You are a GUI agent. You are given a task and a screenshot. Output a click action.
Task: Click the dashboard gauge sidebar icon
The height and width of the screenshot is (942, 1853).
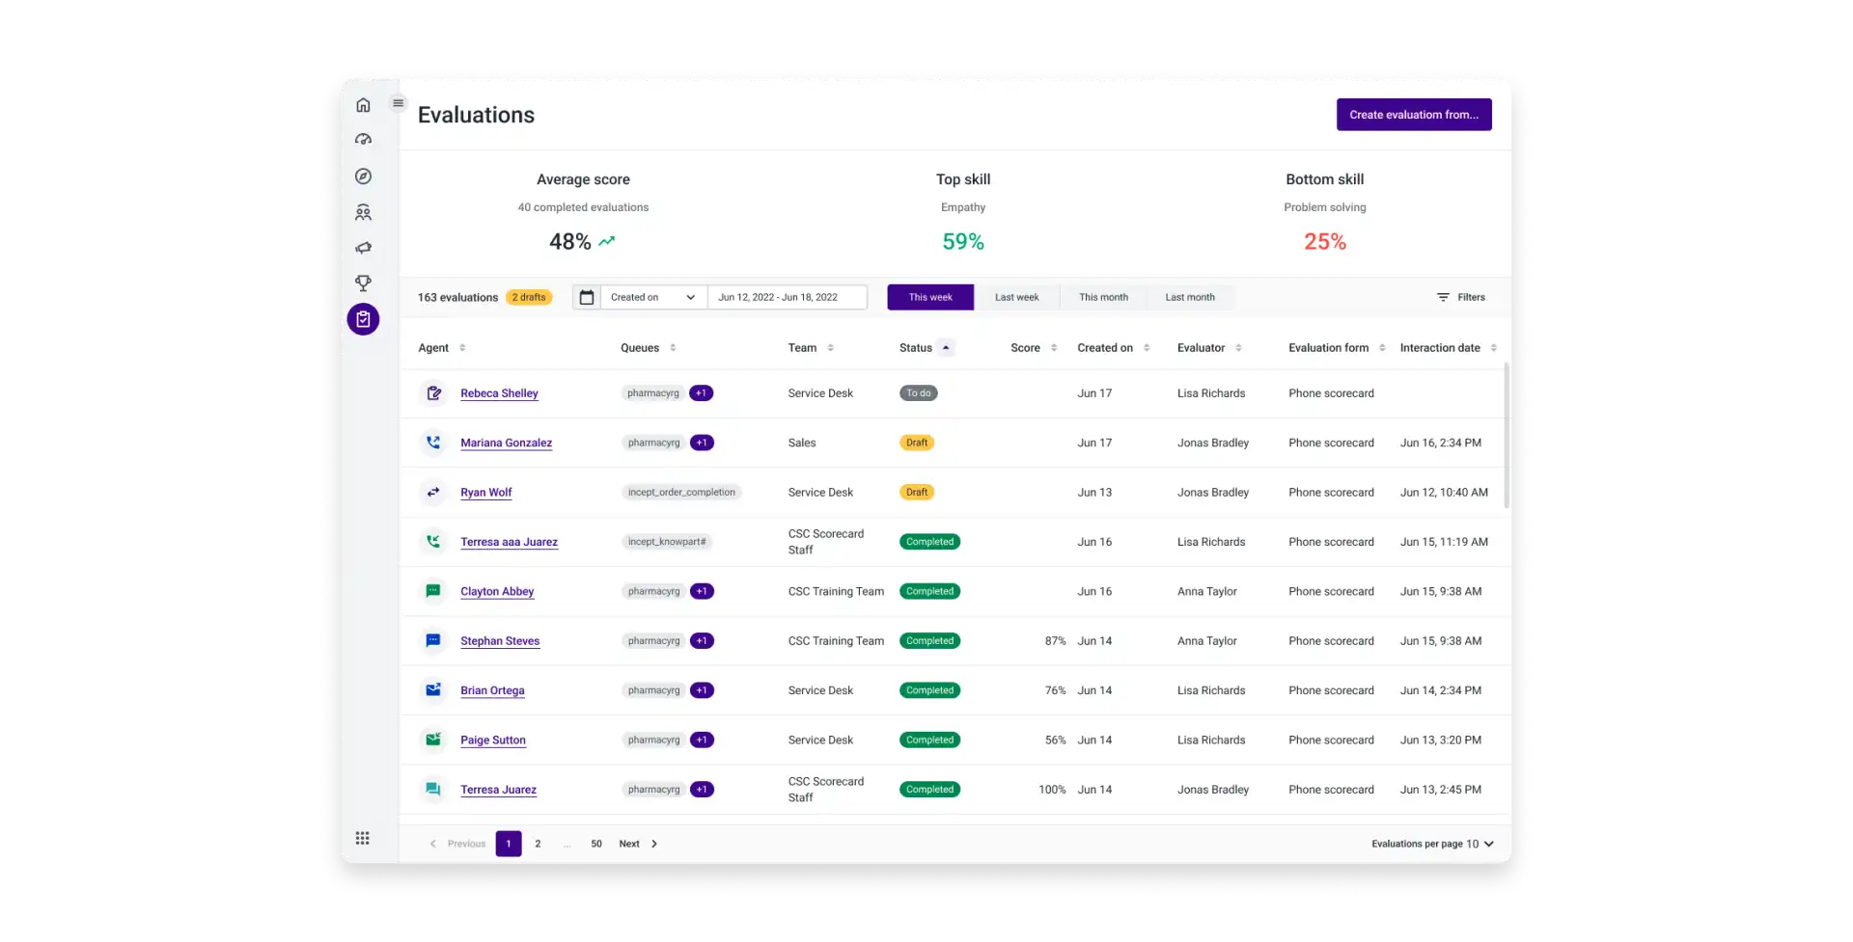363,140
